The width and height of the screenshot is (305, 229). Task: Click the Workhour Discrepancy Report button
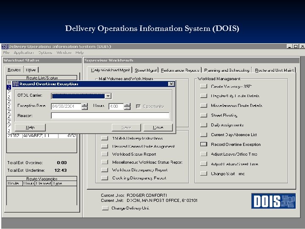click(x=105, y=170)
